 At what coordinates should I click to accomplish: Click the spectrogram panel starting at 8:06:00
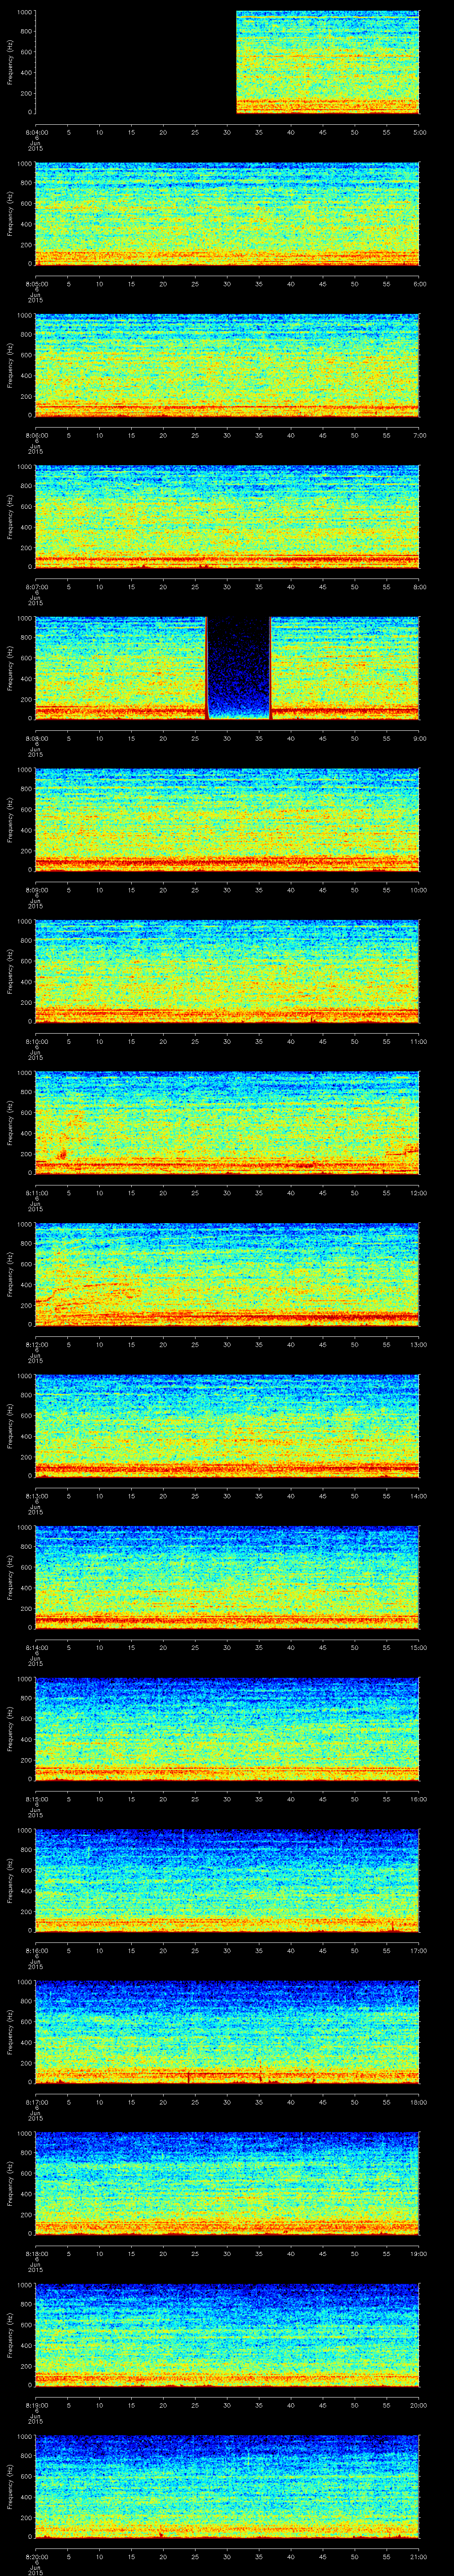click(x=227, y=365)
